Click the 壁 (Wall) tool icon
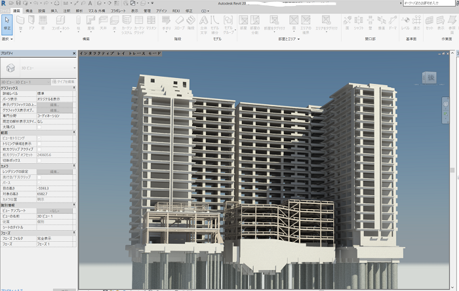The image size is (459, 291). [x=22, y=24]
